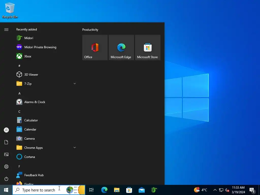
Task: Expand the 7-Zip folder chevron
Action: (75, 84)
